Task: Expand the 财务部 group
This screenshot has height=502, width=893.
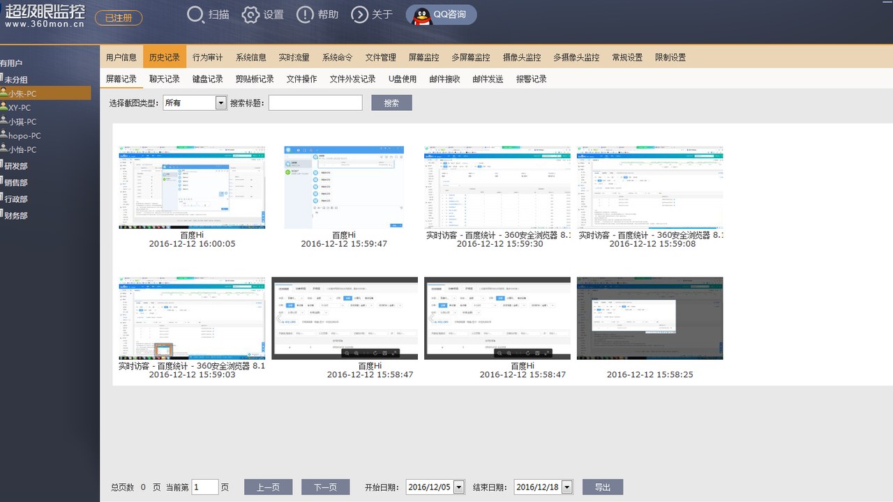Action: pos(15,215)
